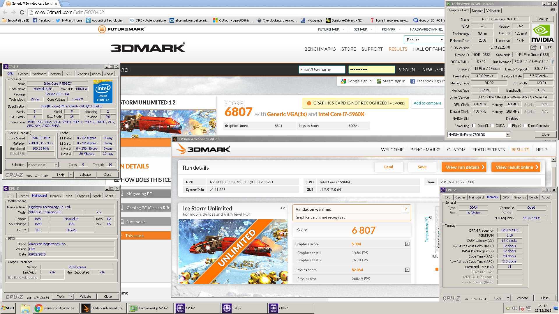
Task: Click the Futuremark logo on the webpage
Action: (122, 29)
